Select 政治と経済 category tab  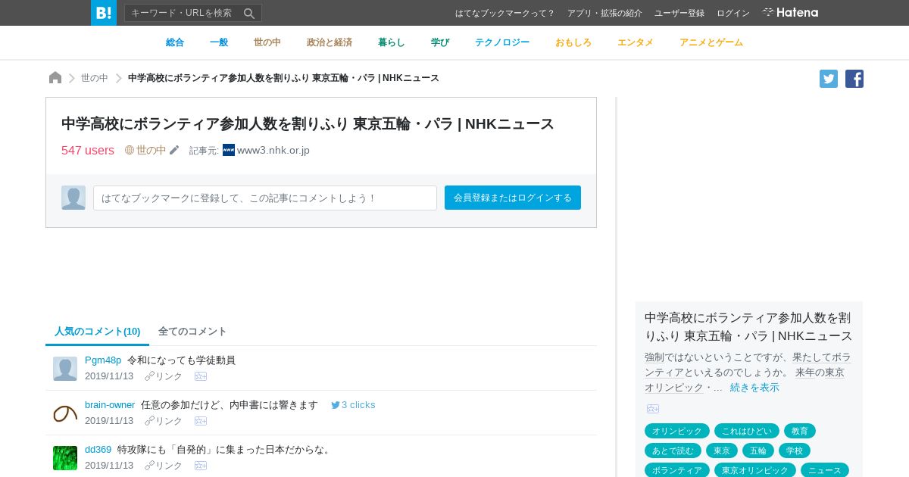(330, 42)
